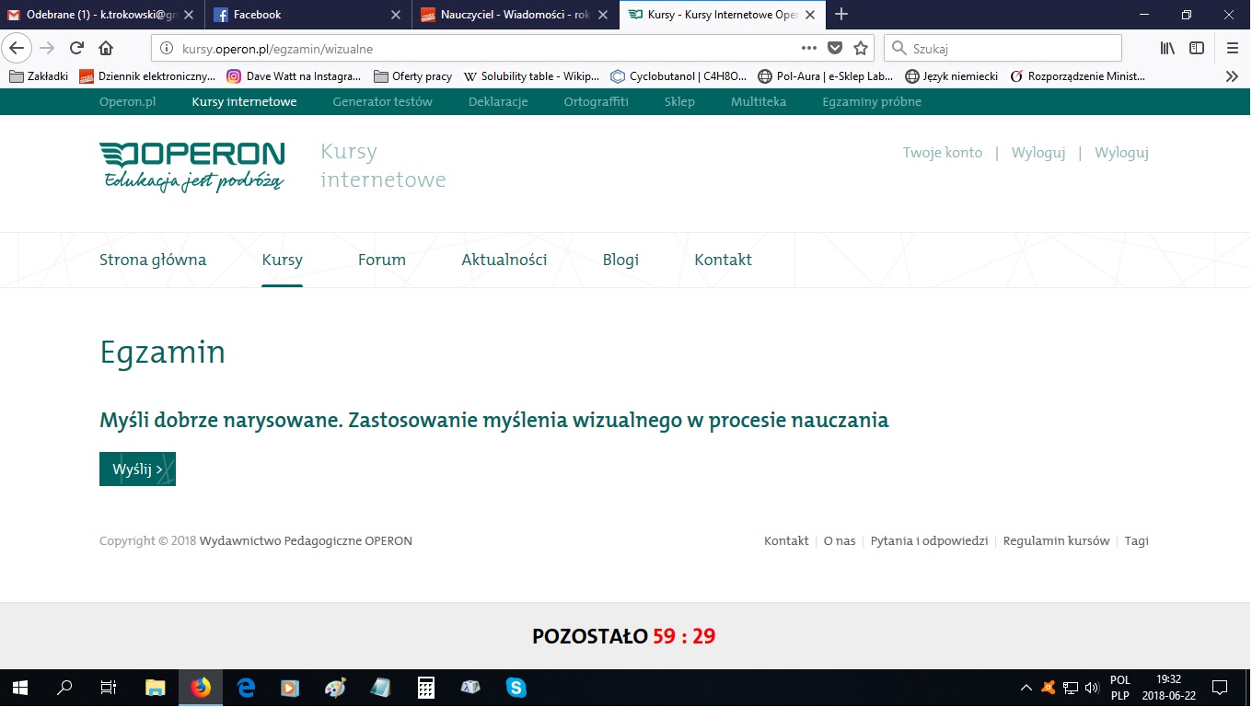
Task: Open File Explorer from taskbar
Action: pyautogui.click(x=155, y=688)
